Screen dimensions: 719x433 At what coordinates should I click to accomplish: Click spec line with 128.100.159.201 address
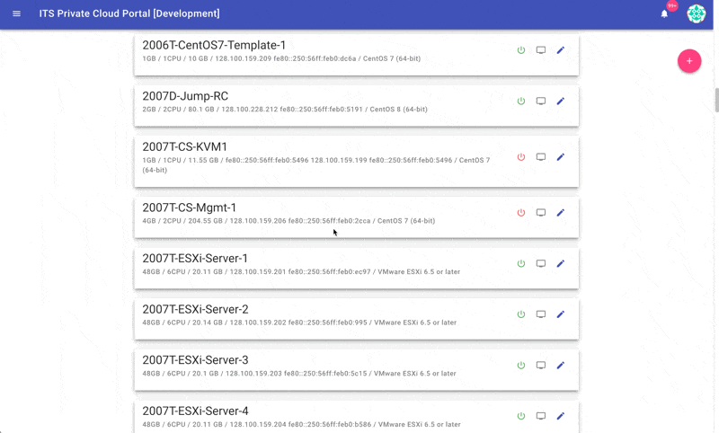pyautogui.click(x=301, y=271)
